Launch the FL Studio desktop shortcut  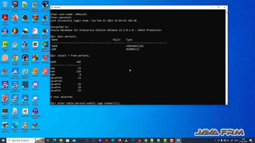pos(15,32)
